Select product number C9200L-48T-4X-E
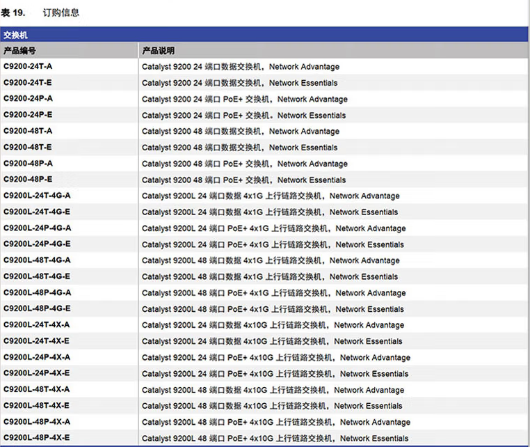The height and width of the screenshot is (447, 530). coord(36,405)
